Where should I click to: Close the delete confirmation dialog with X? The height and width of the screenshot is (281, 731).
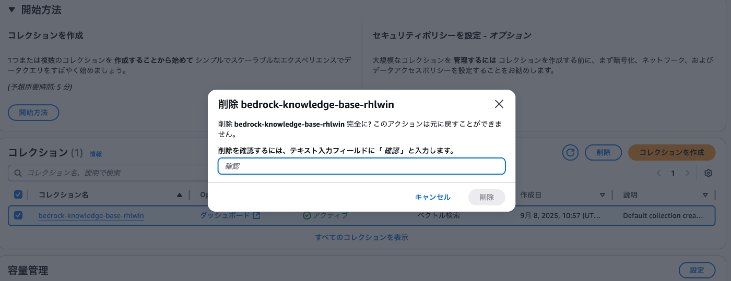499,104
